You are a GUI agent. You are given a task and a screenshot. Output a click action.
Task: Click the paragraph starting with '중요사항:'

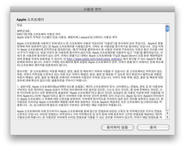pyautogui.click(x=90, y=76)
